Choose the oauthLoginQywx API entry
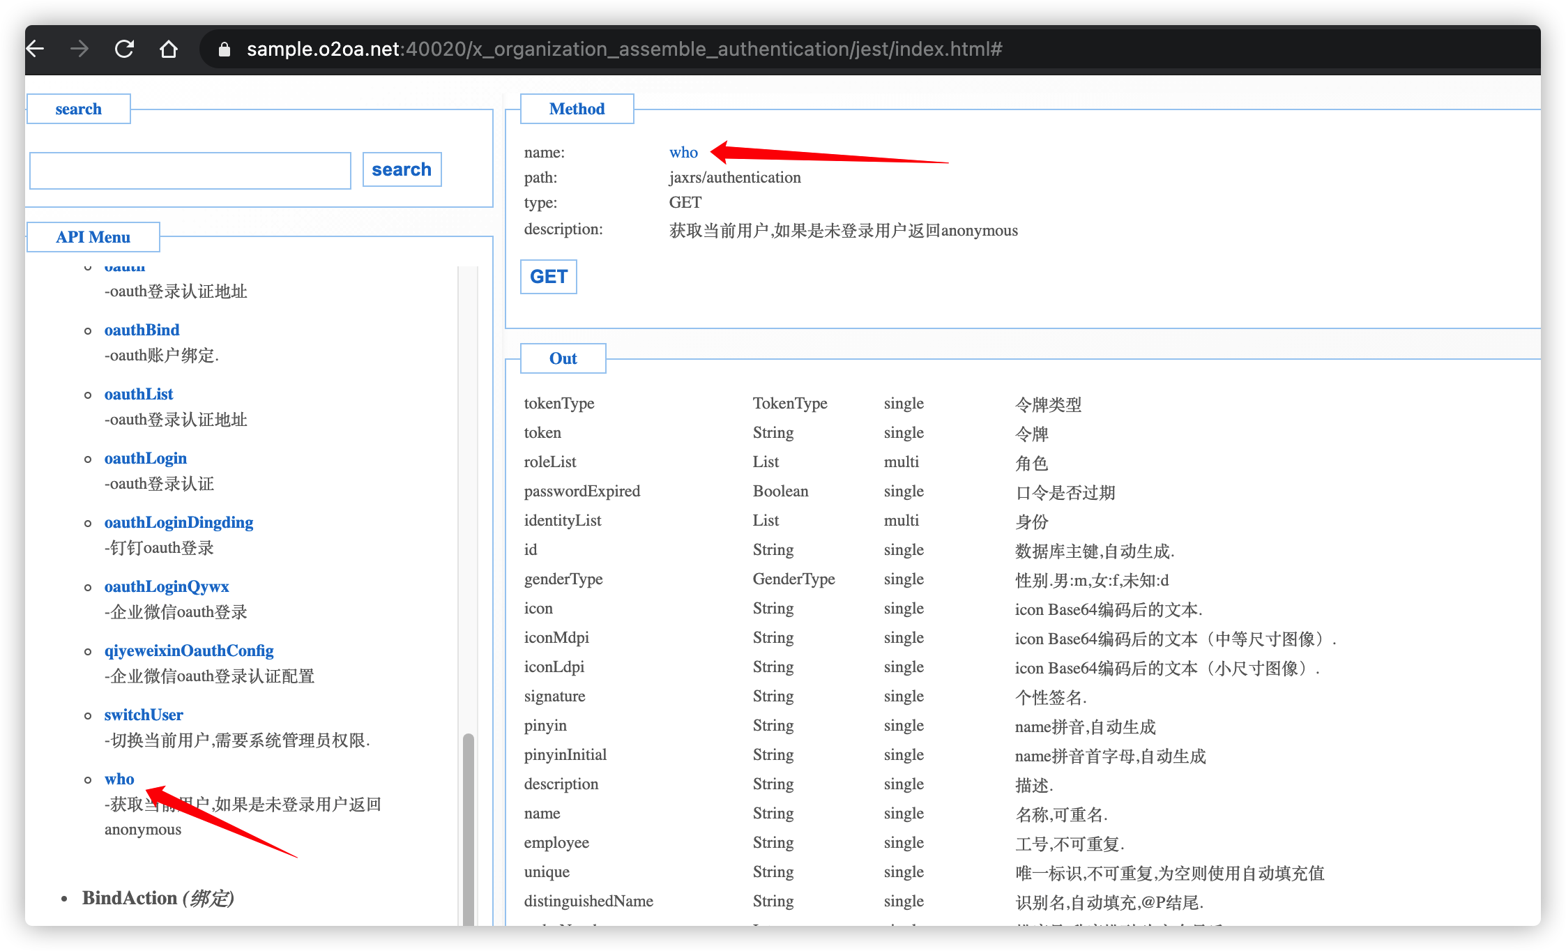Screen dimensions: 1566x951 (x=166, y=586)
